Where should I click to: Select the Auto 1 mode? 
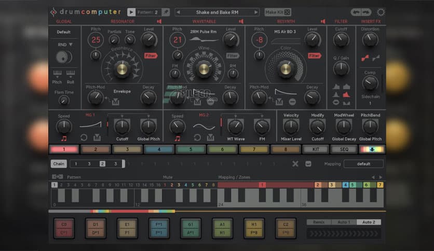(344, 222)
